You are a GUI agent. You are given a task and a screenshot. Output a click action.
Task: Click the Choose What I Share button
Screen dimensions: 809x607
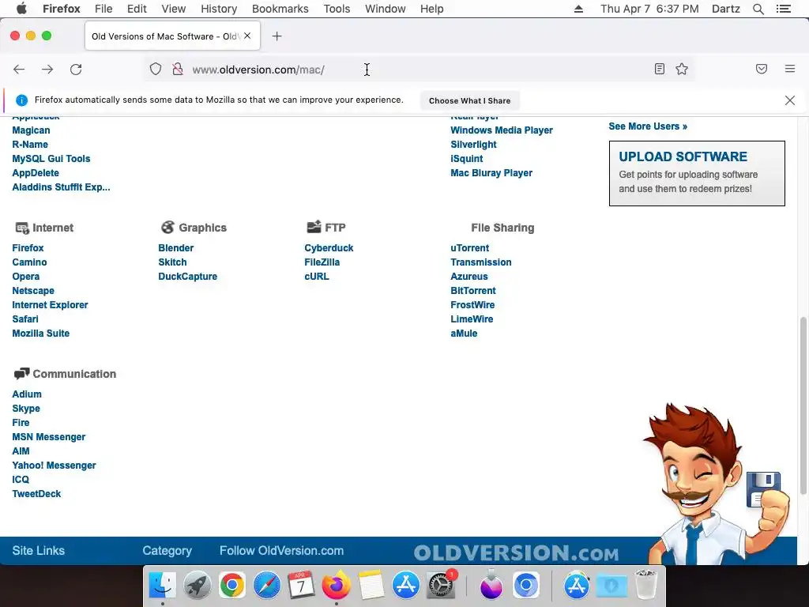pos(469,100)
